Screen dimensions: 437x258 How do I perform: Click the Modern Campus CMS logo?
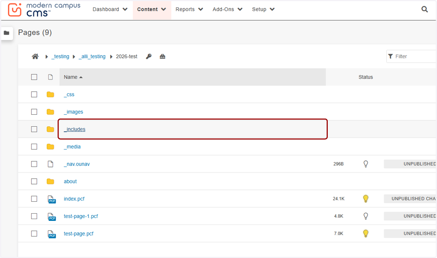click(44, 10)
